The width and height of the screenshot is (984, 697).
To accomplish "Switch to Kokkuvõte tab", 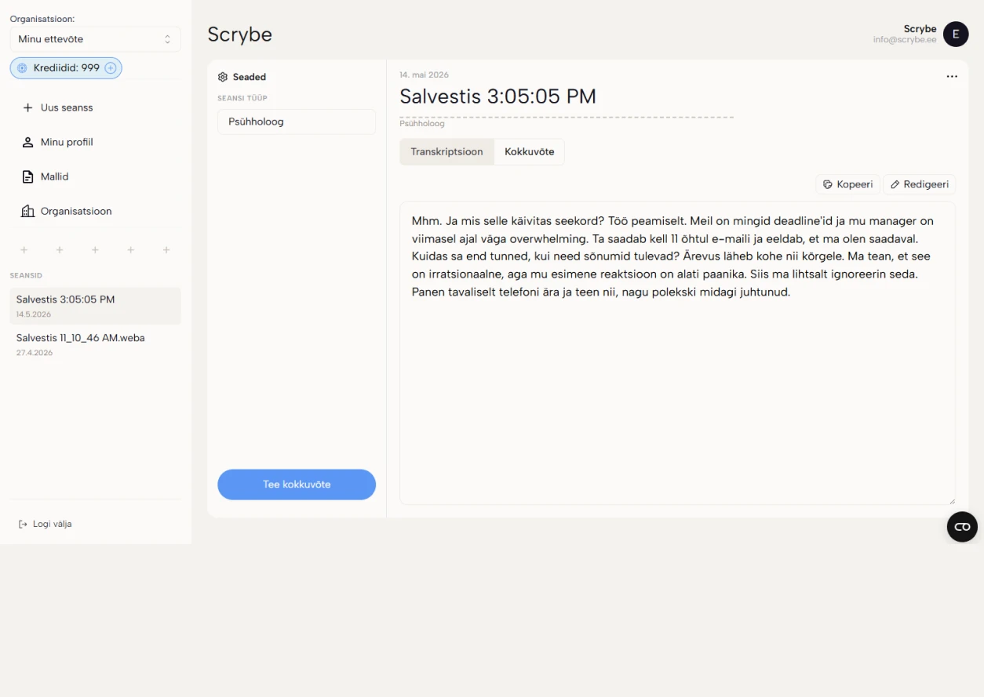I will coord(530,152).
